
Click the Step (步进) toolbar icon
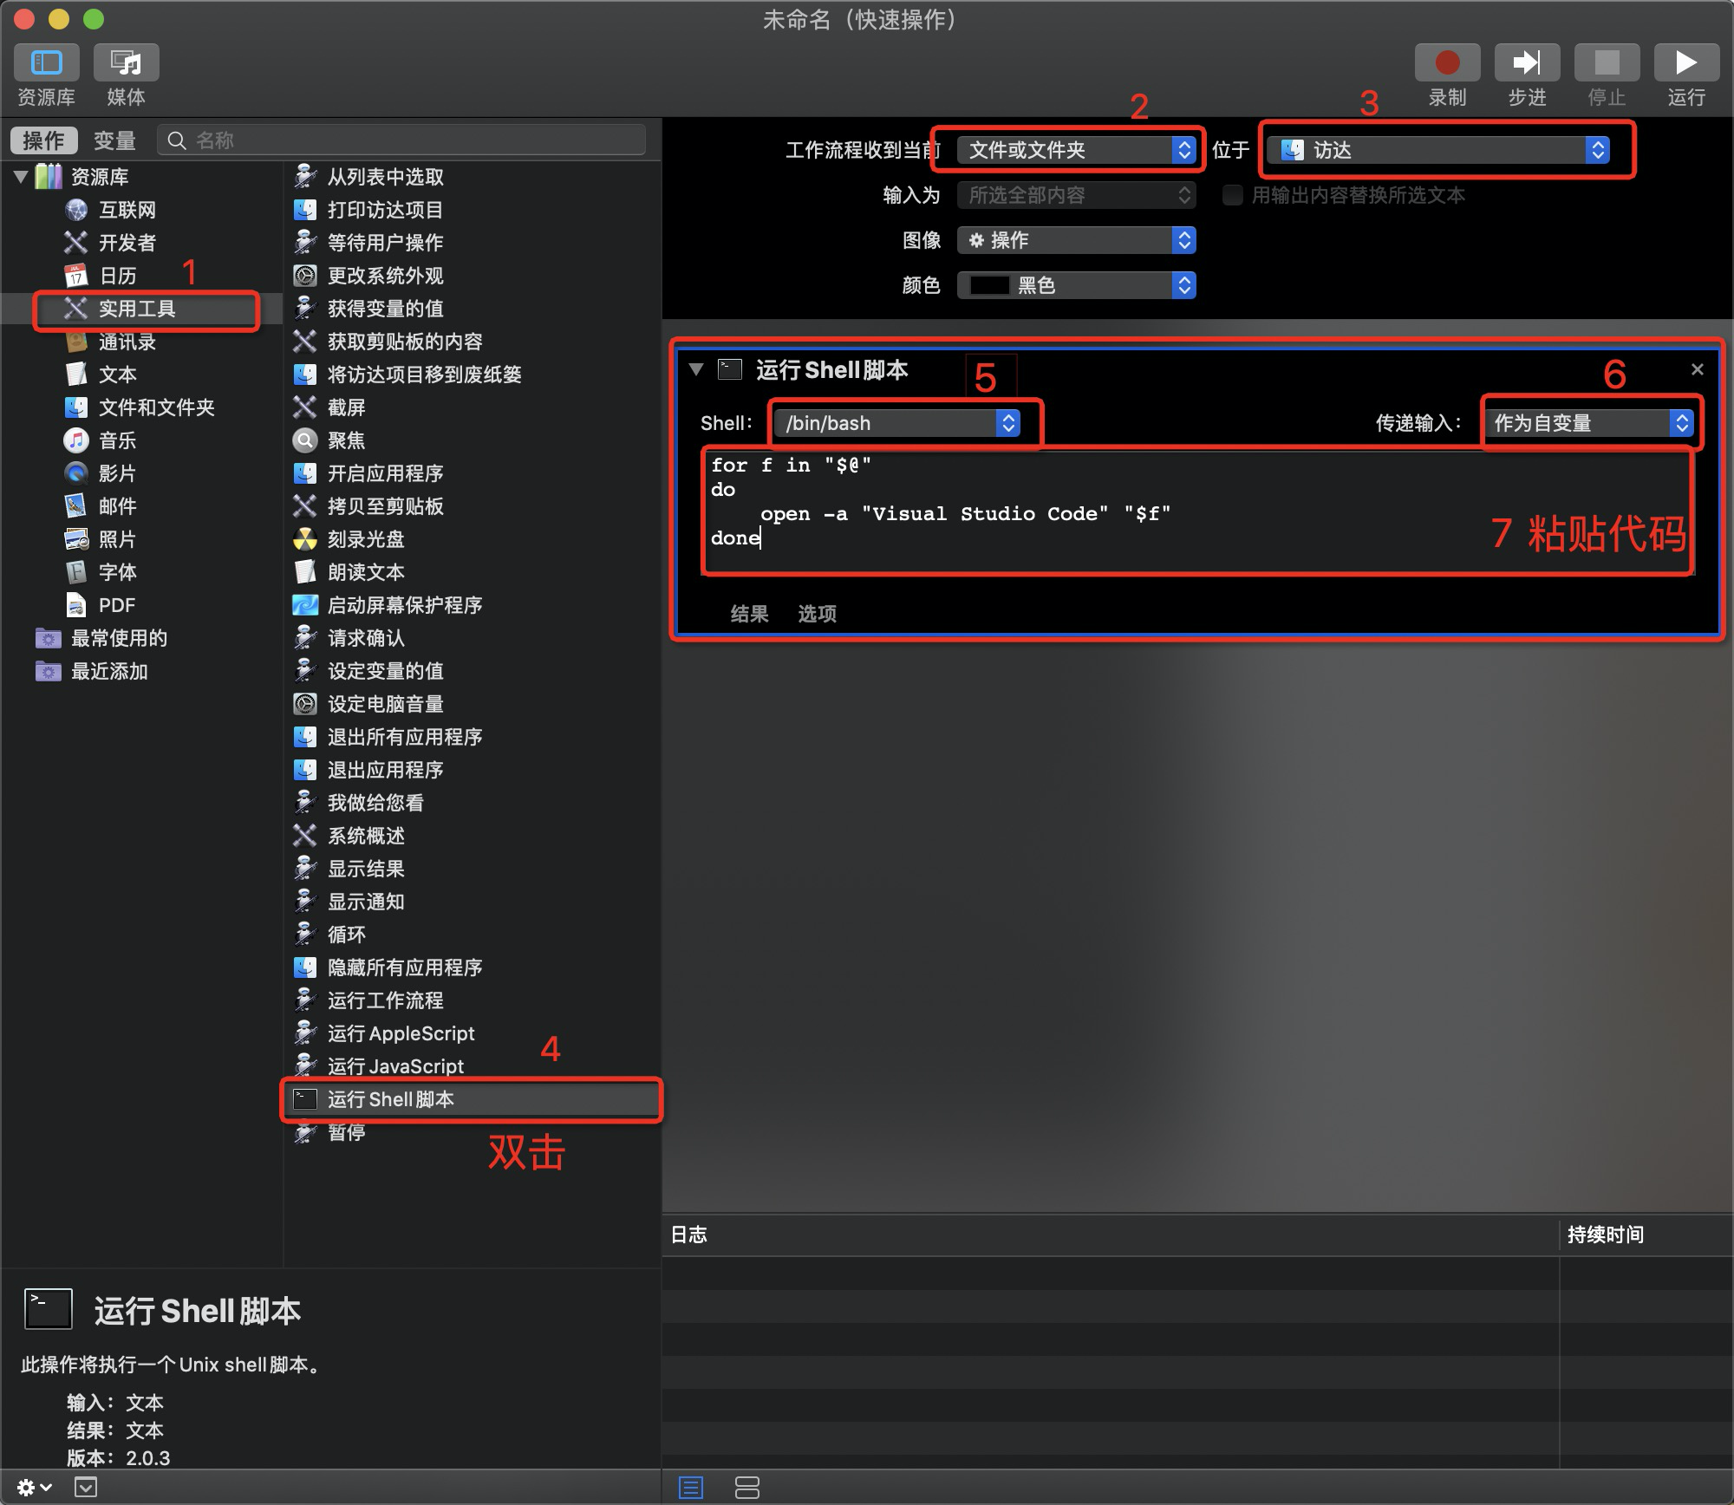(x=1527, y=62)
